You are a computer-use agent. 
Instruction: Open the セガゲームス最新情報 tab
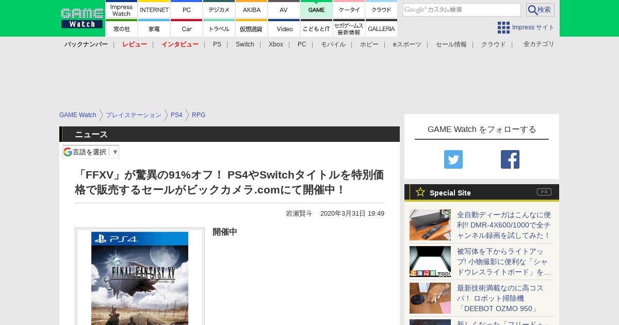tap(349, 28)
